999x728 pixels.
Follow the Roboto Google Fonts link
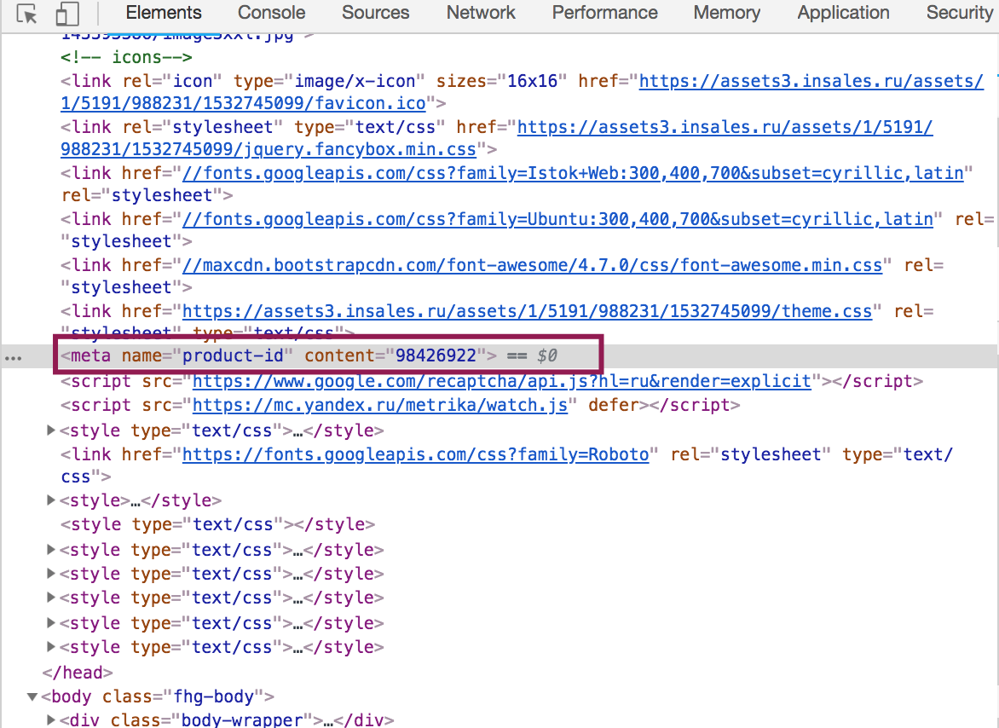415,454
